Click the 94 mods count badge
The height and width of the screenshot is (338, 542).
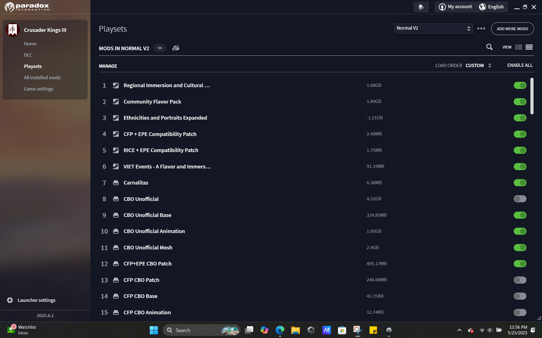point(160,48)
